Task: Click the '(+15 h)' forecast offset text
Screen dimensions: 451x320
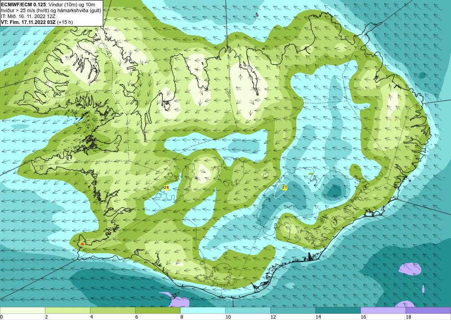Action: click(x=65, y=22)
